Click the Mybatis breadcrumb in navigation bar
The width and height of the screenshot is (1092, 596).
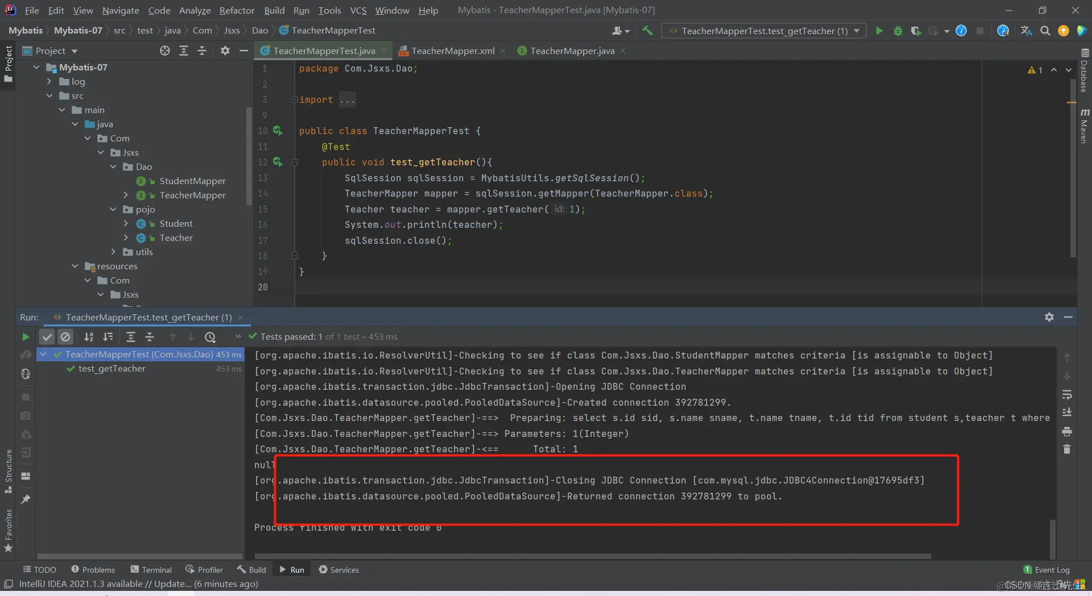tap(26, 30)
